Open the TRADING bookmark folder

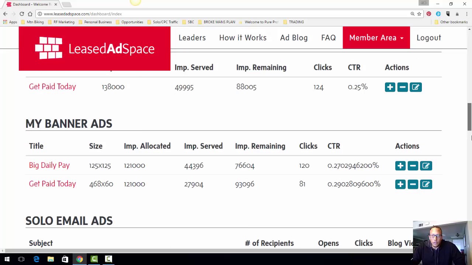294,22
